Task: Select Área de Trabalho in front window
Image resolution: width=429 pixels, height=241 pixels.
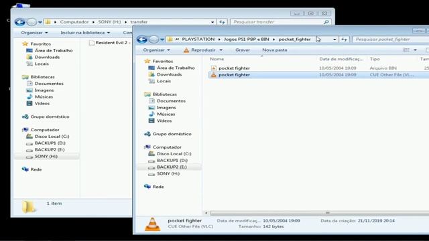Action: point(176,68)
